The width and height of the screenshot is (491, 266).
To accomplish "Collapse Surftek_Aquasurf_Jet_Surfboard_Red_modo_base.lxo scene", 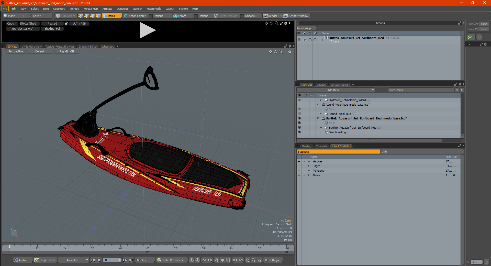I will tap(318, 118).
